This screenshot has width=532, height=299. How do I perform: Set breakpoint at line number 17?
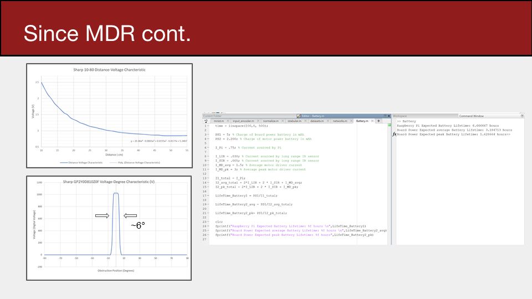[x=204, y=195]
